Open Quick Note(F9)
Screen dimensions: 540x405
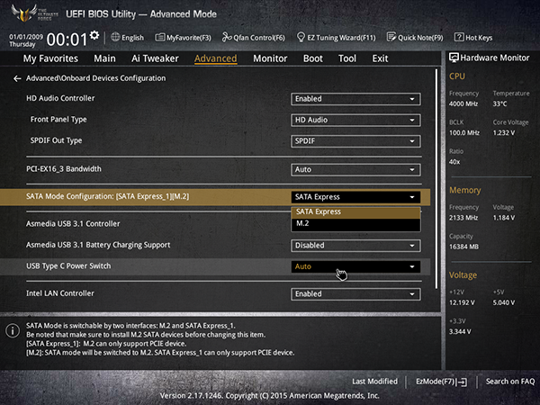click(x=415, y=38)
